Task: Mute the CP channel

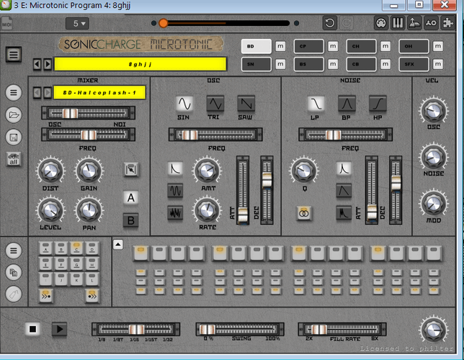Action: point(333,46)
